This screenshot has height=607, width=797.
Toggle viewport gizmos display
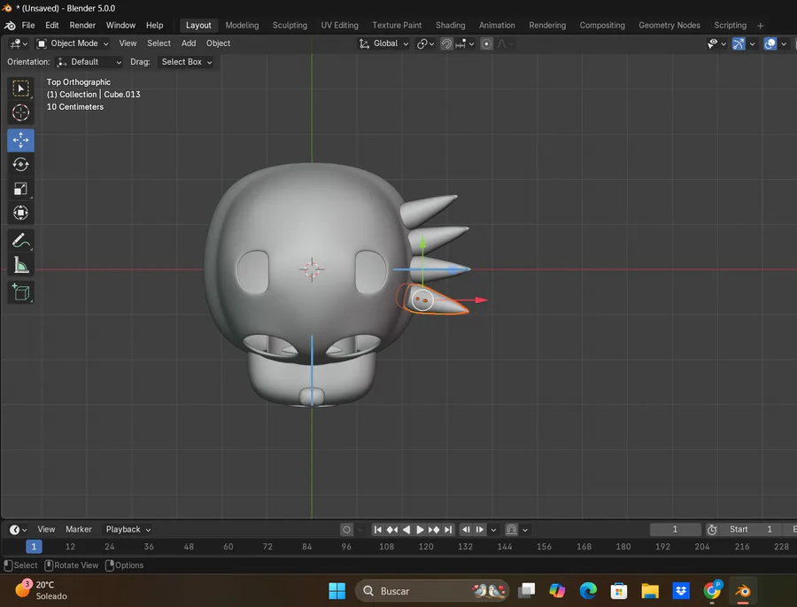tap(738, 43)
